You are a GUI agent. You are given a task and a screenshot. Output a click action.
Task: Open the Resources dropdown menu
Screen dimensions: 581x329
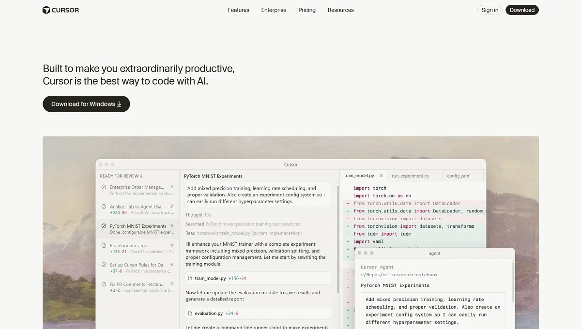coord(340,10)
